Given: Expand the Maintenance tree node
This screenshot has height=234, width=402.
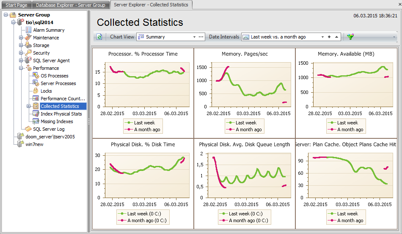Looking at the screenshot, I should tap(21, 38).
